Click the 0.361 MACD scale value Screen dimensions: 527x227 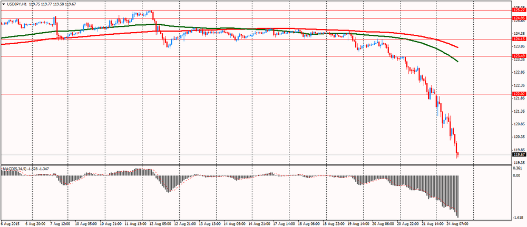518,169
